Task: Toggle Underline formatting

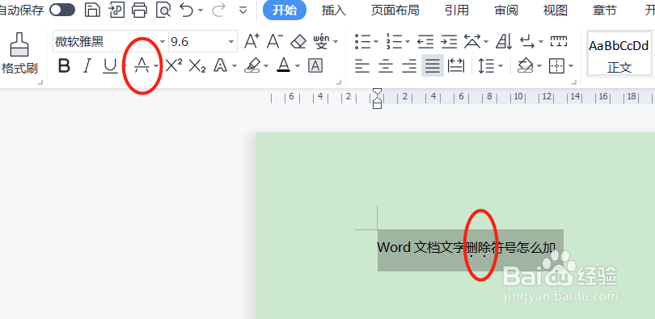Action: [x=110, y=66]
